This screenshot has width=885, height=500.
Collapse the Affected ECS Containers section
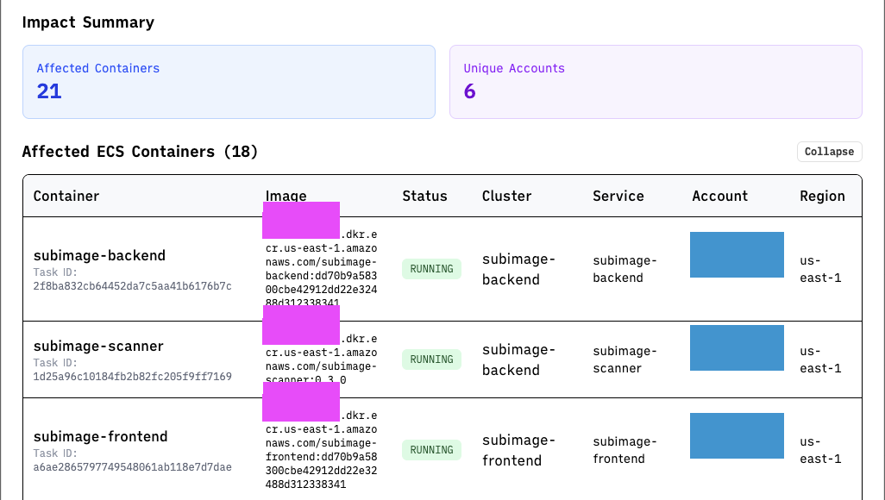click(x=828, y=152)
